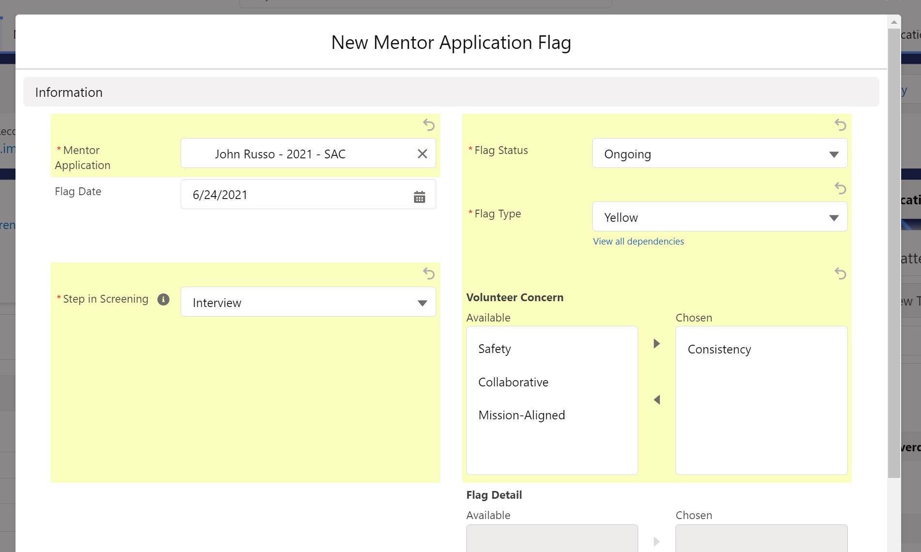
Task: Undo the Flag Status field change
Action: pyautogui.click(x=840, y=125)
